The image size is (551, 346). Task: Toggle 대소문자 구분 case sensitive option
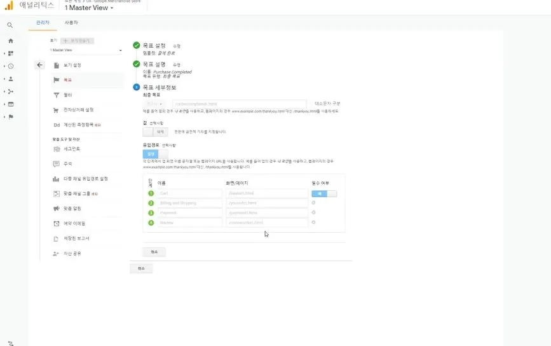click(327, 104)
